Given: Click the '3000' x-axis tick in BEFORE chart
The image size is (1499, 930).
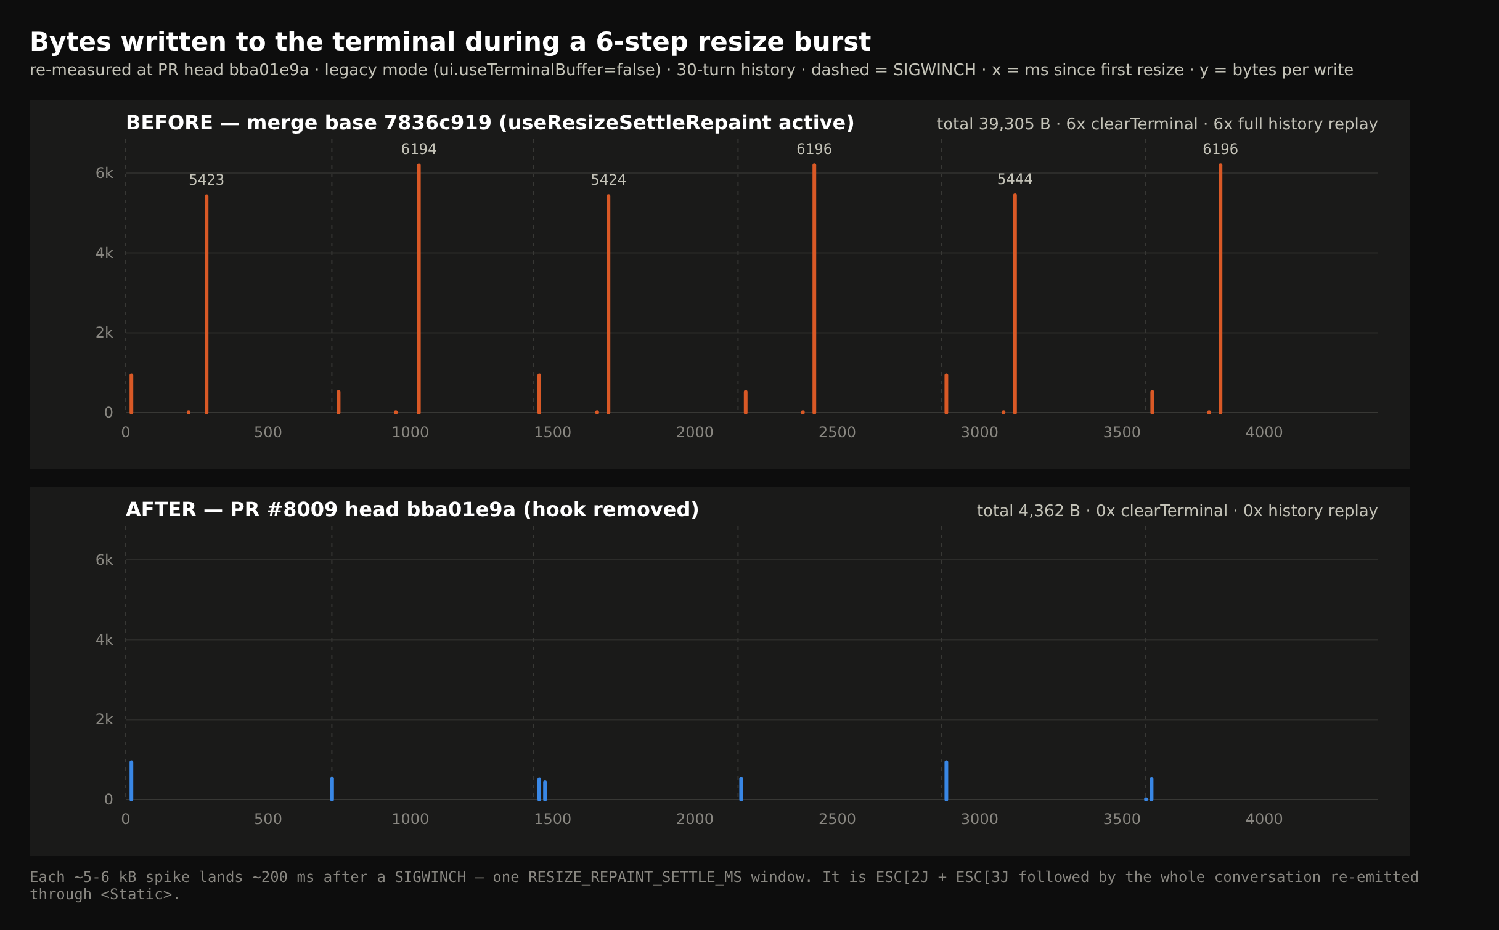Looking at the screenshot, I should 979,432.
